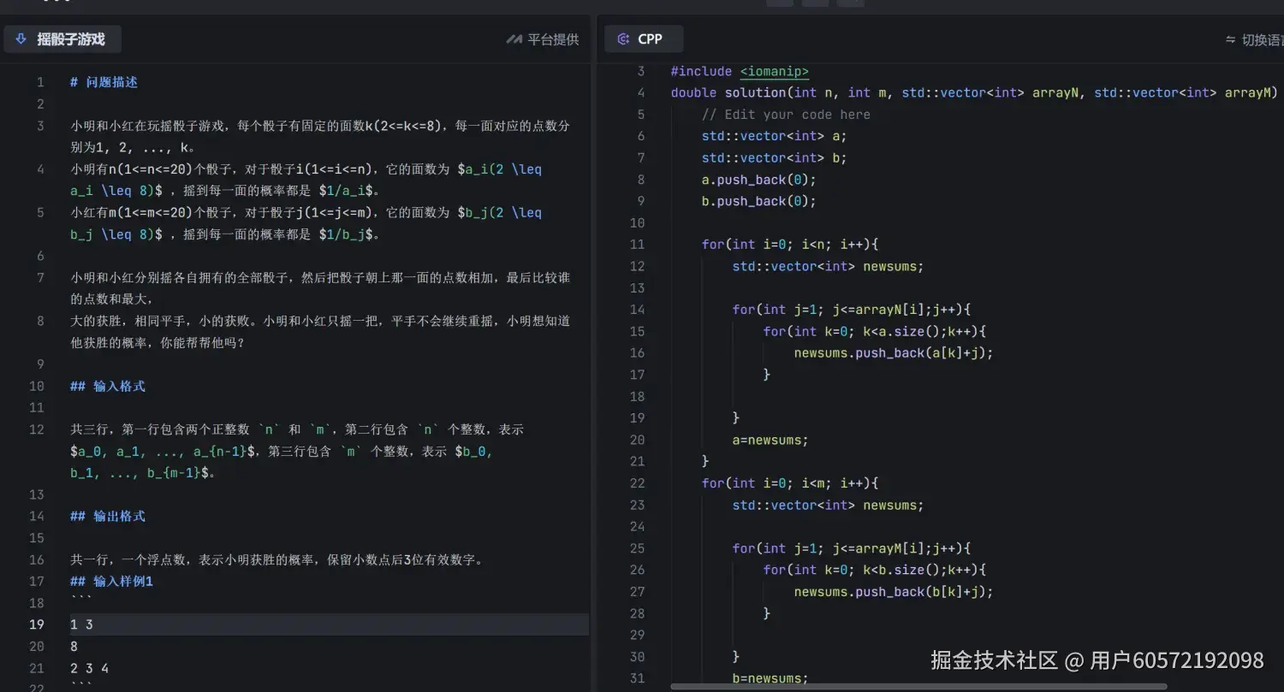Click the 'for(int i=0; i<m; i++){' line
Image resolution: width=1284 pixels, height=692 pixels.
[x=790, y=483]
